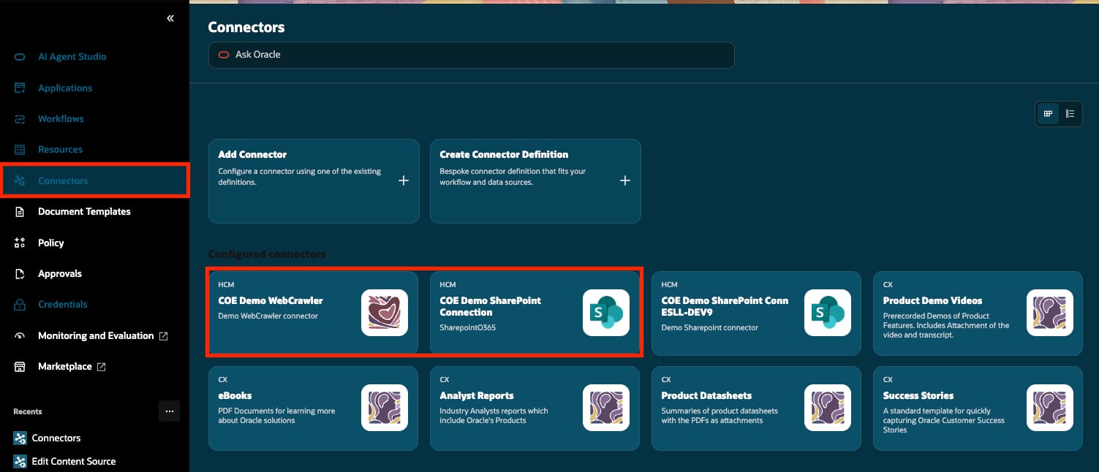Click the Product Demo Videos card icon
Viewport: 1099px width, 472px height.
point(1050,313)
